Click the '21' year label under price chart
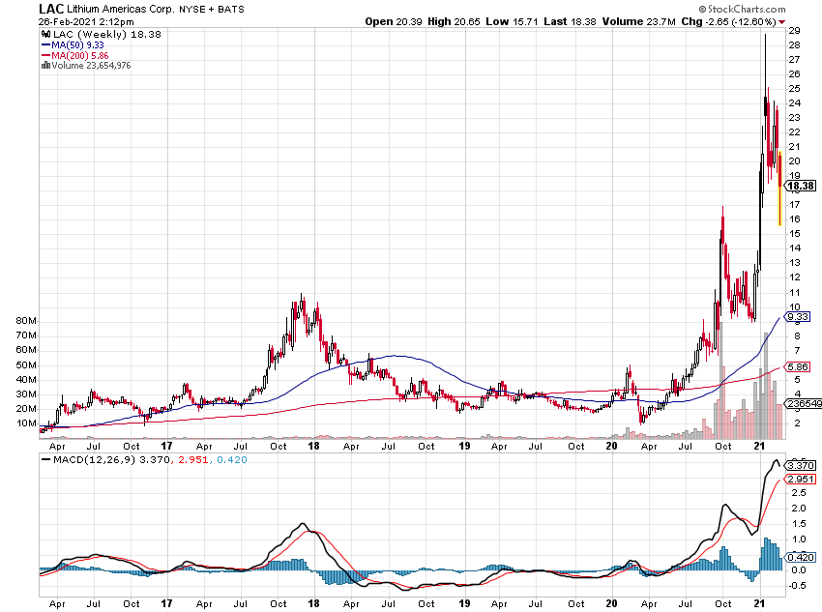Screen dimensions: 822x612 (x=759, y=446)
